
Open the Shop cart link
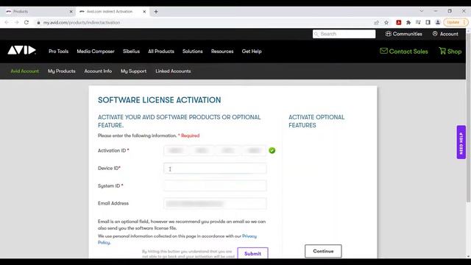450,52
